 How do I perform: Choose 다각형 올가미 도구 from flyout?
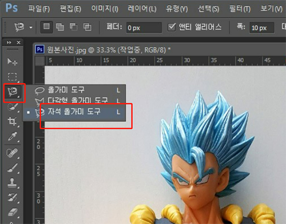[74, 100]
